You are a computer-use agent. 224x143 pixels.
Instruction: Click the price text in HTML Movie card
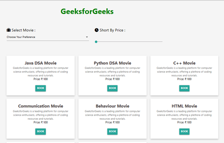184,122
